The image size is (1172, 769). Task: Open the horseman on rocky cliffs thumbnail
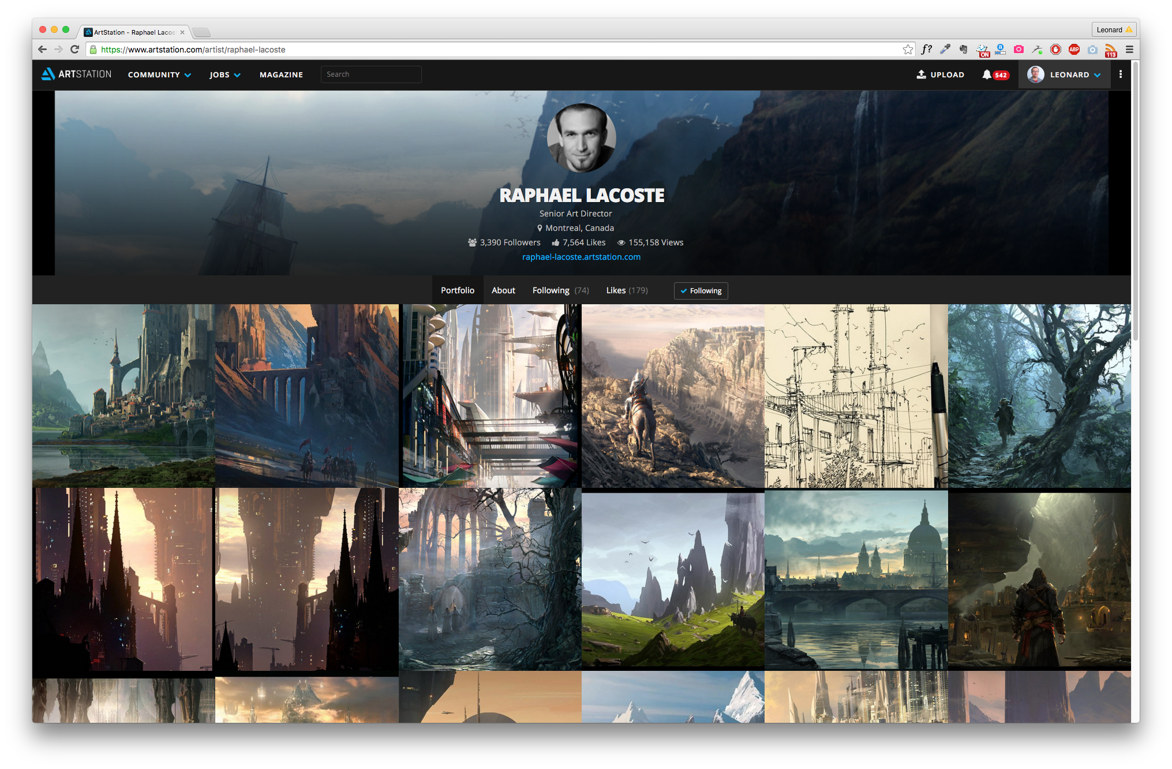(x=673, y=396)
